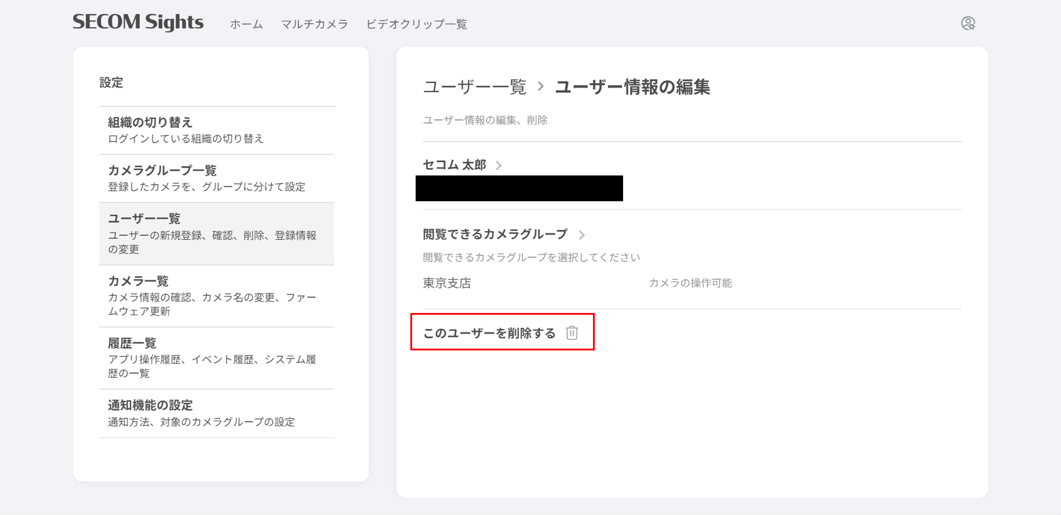Click the ユーザー情報の編集、削除 subtitle

pos(485,120)
